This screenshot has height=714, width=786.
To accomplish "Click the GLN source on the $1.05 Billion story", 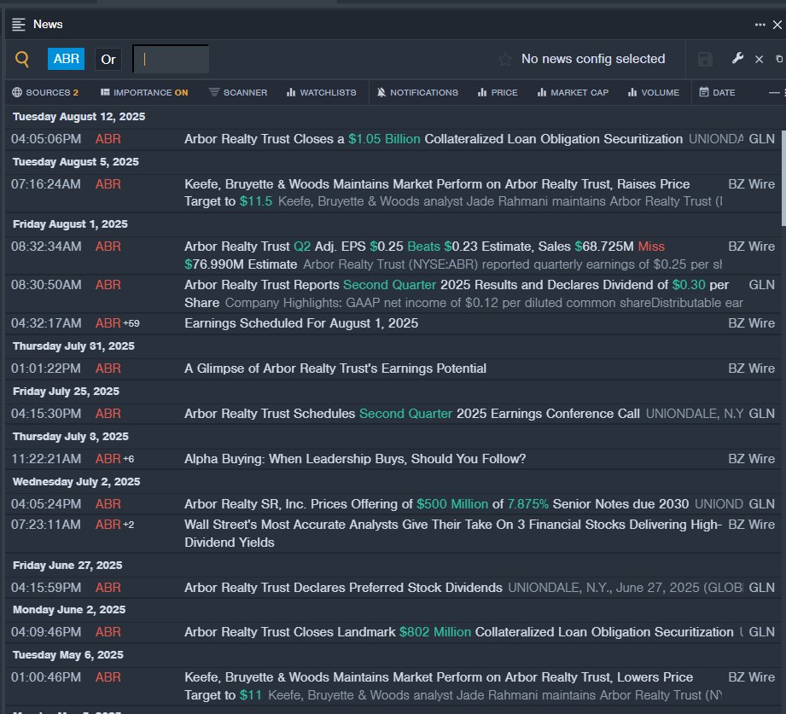I will [762, 139].
